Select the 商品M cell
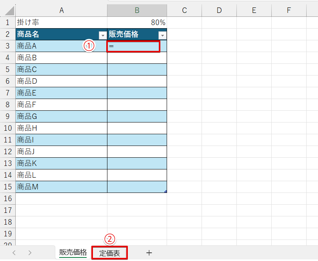Image resolution: width=318 pixels, height=261 pixels. pyautogui.click(x=62, y=187)
